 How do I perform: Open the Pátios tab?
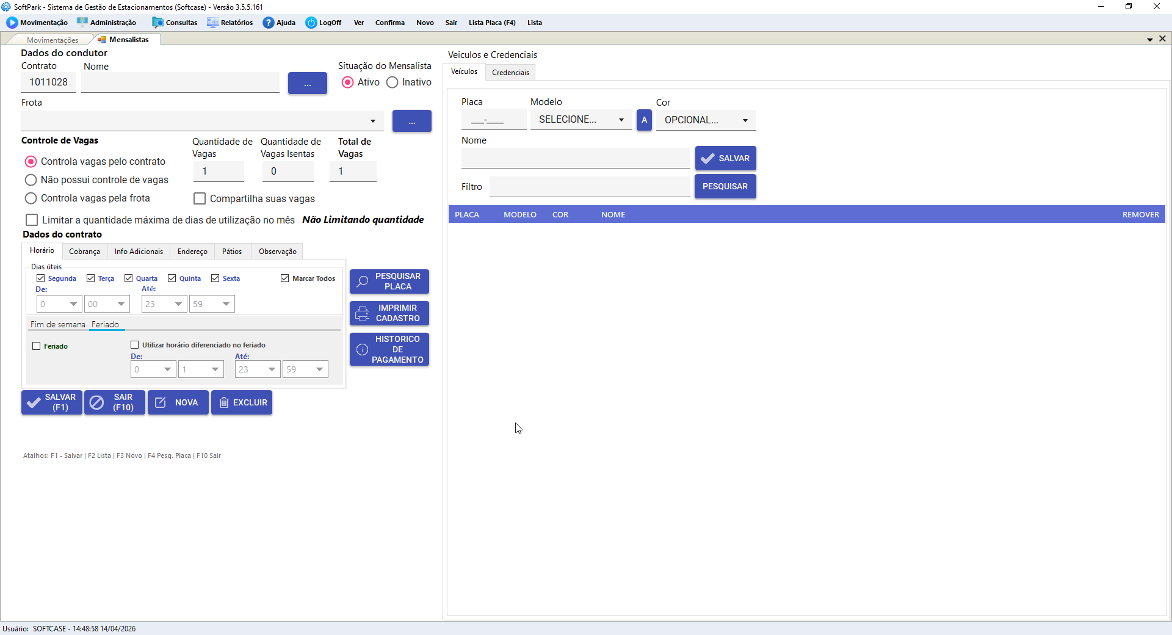232,252
